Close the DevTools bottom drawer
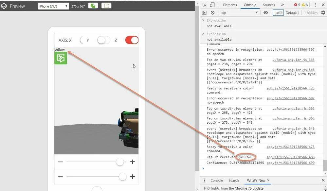Viewport: 327px width, 191px height. pos(323,181)
